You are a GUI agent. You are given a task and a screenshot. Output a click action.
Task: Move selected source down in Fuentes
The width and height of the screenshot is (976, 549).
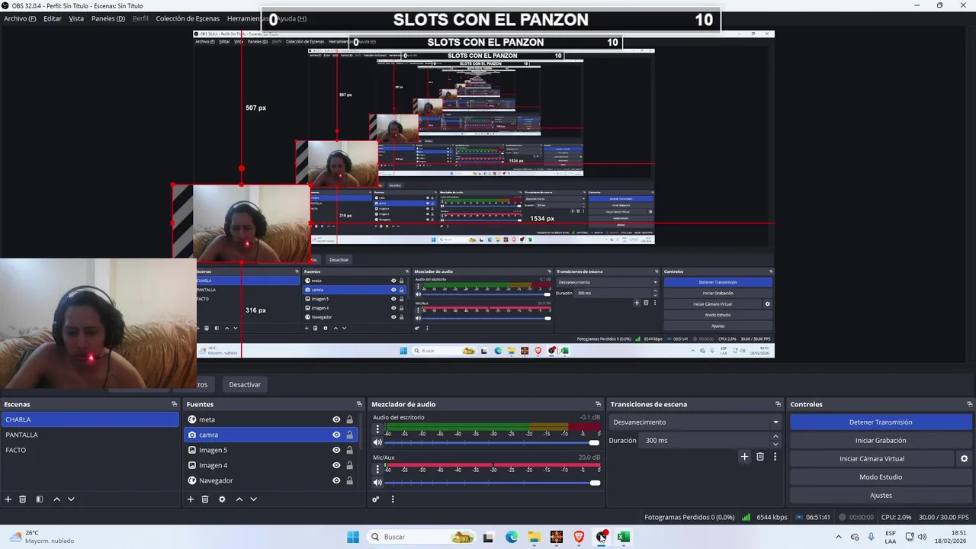coord(253,499)
